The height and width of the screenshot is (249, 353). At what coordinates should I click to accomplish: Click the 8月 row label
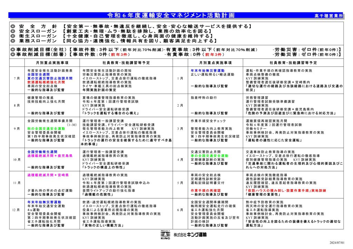17,105
